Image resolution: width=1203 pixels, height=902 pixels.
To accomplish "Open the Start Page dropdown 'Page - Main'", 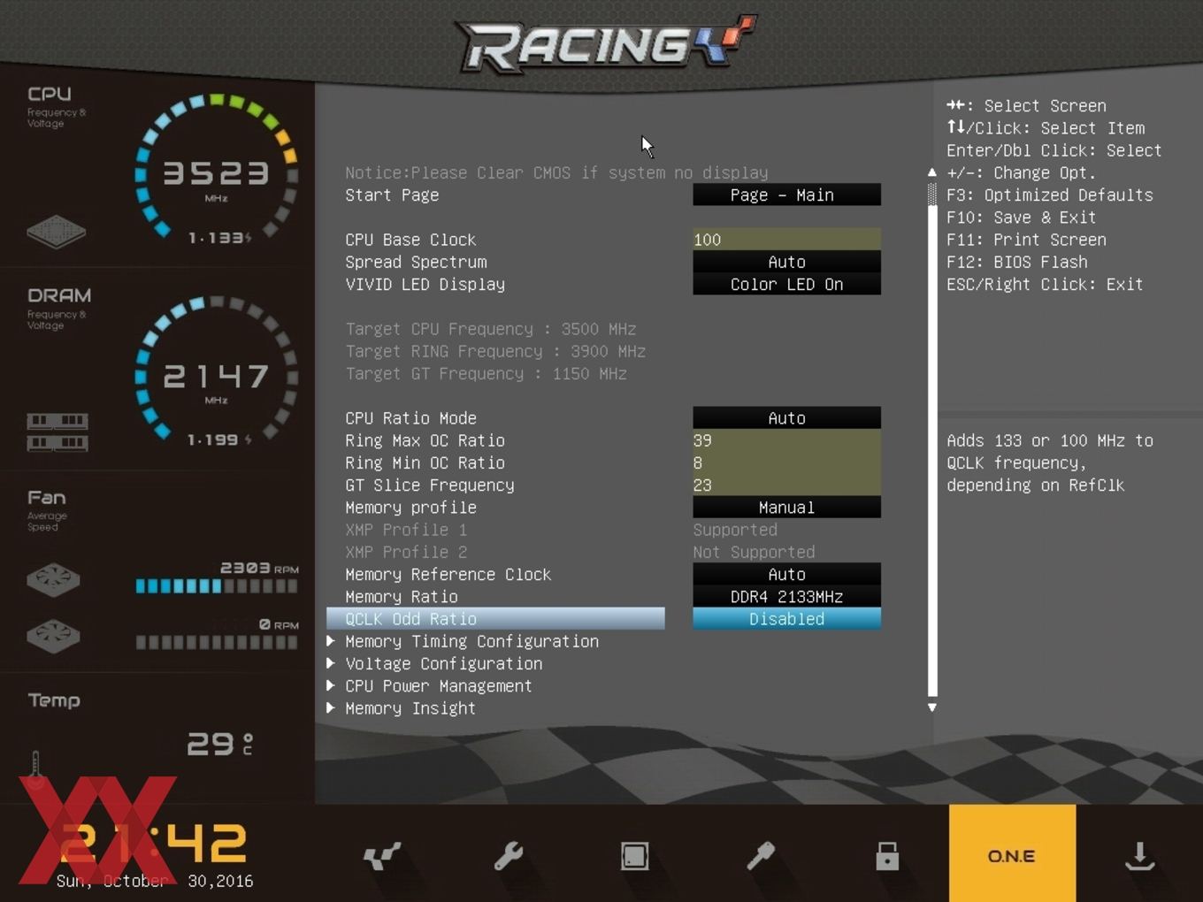I will 786,195.
